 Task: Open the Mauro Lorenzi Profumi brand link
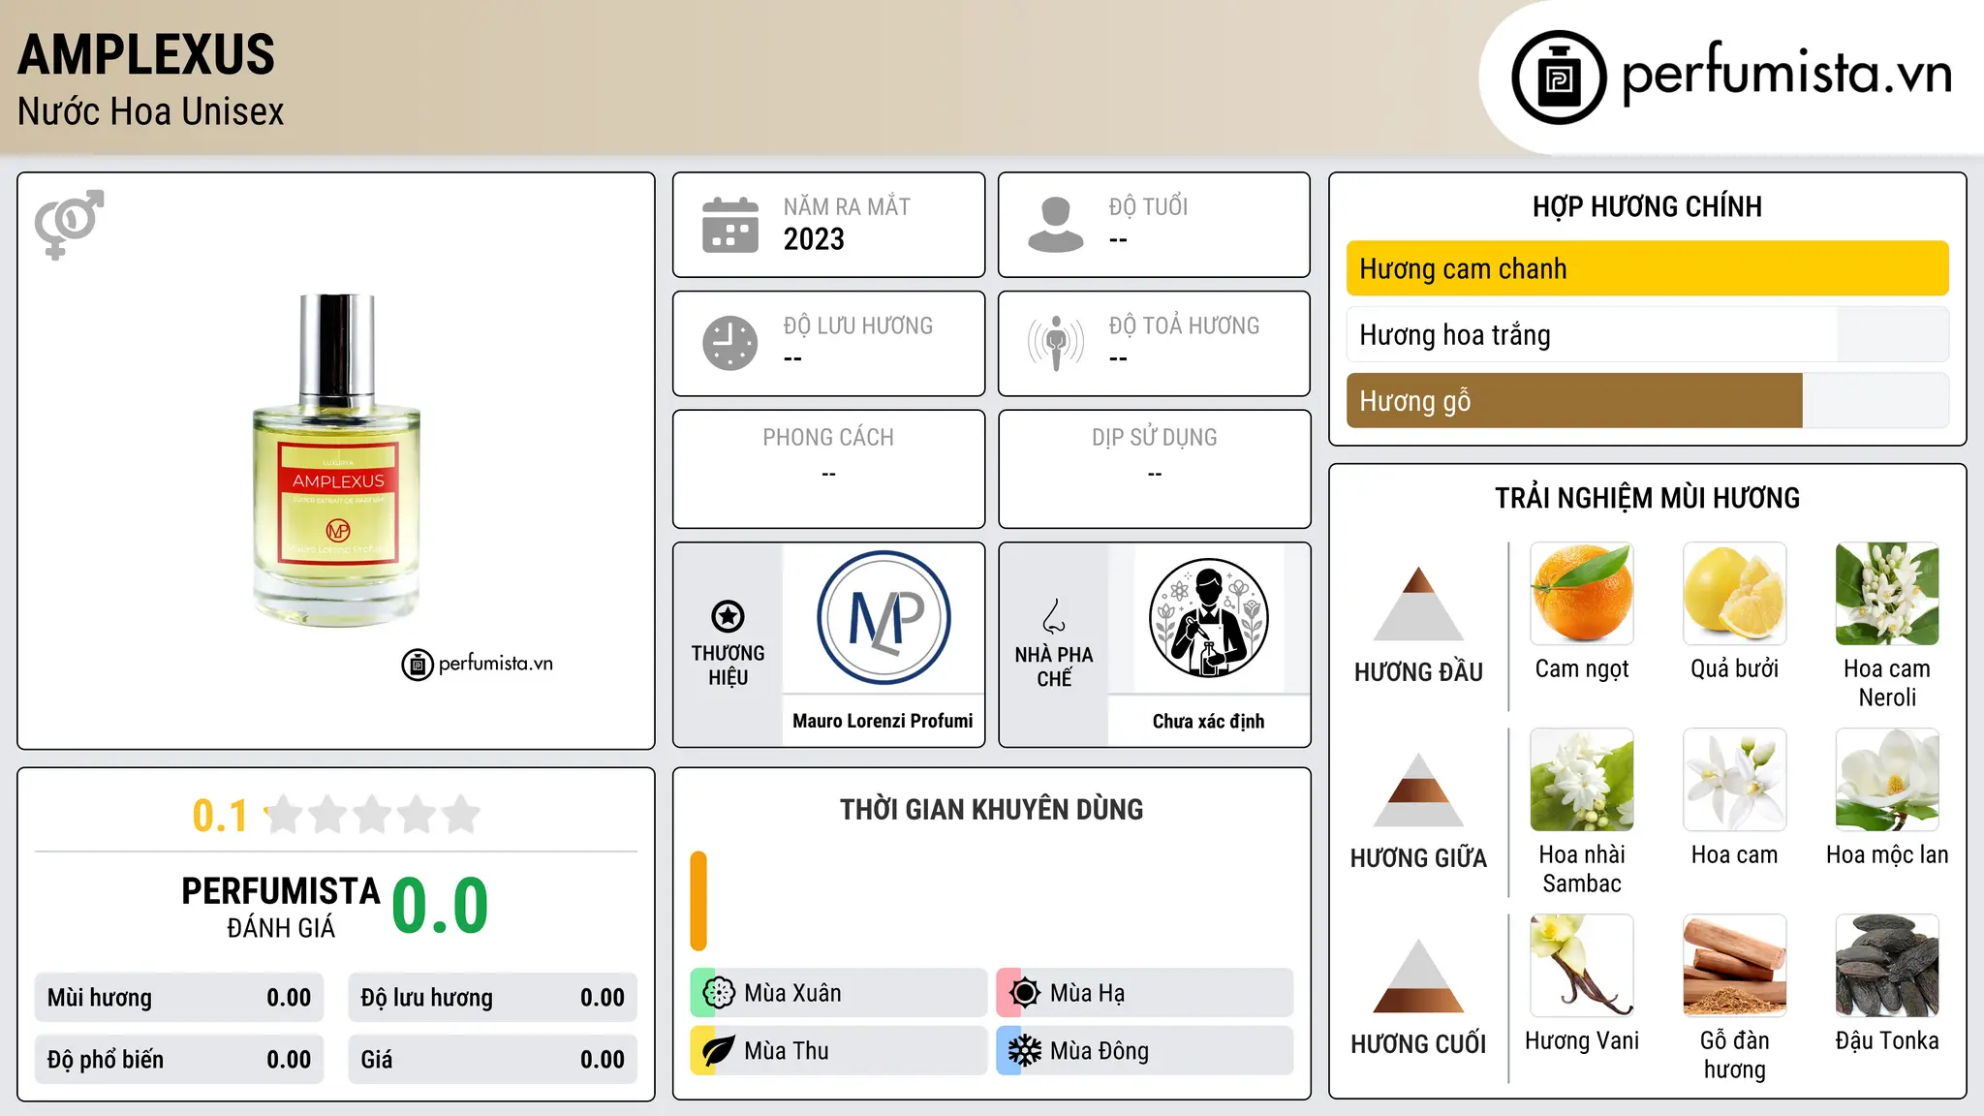coord(883,721)
